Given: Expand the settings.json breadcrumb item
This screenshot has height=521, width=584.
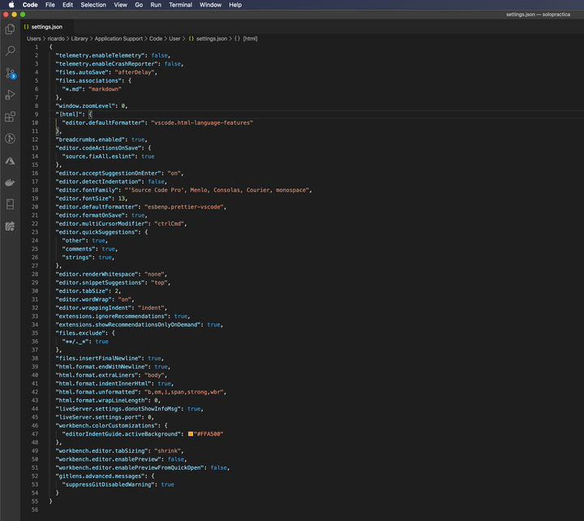Looking at the screenshot, I should pos(211,38).
